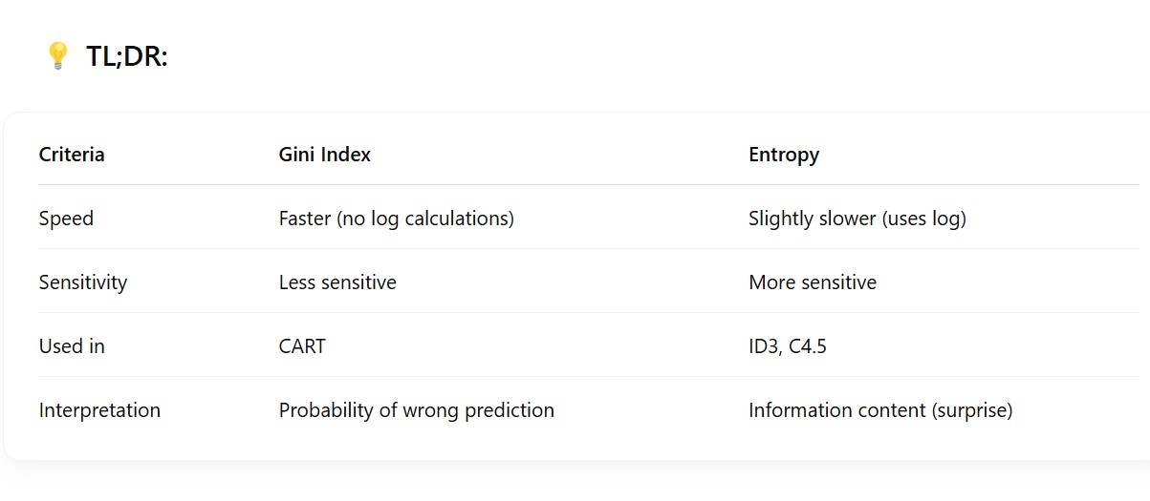
Task: Click the 'Less sensitive' cell
Action: point(336,282)
